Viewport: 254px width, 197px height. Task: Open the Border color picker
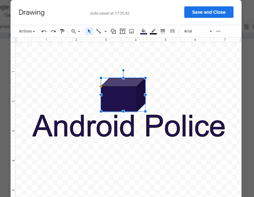[x=153, y=31]
